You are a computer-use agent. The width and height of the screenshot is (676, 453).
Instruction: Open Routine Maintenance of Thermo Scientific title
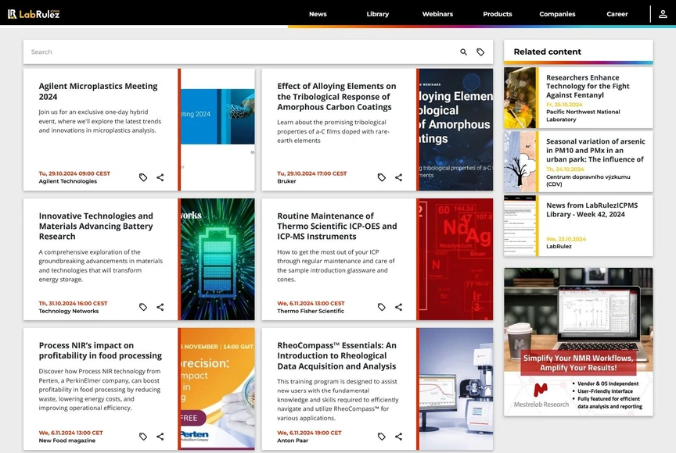pos(336,226)
